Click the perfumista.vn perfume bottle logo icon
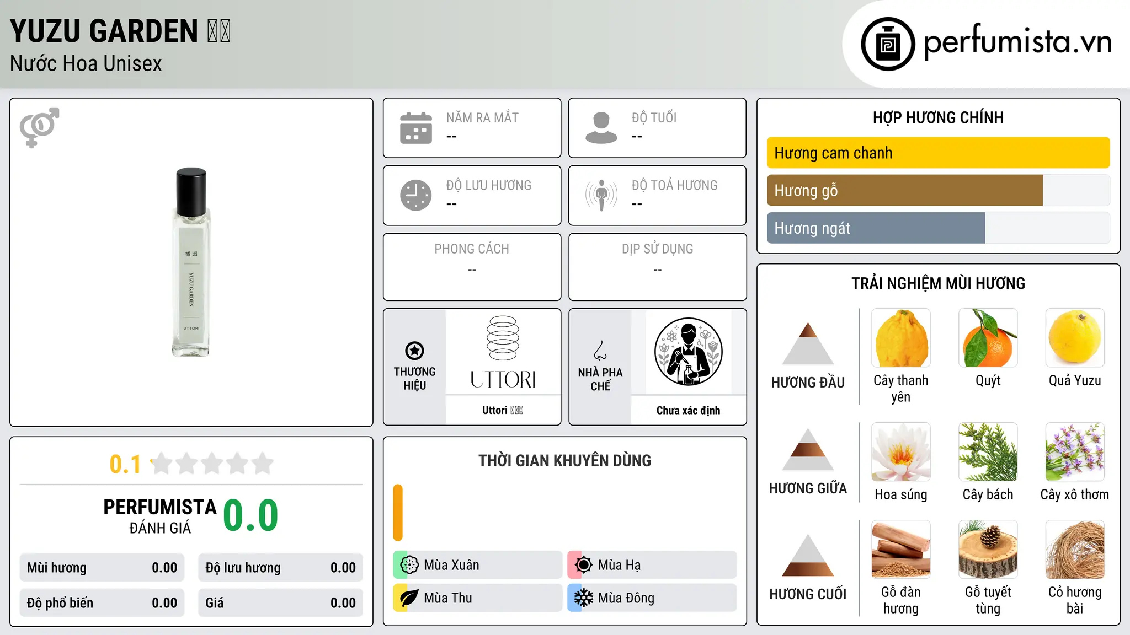1130x635 pixels. click(x=888, y=44)
